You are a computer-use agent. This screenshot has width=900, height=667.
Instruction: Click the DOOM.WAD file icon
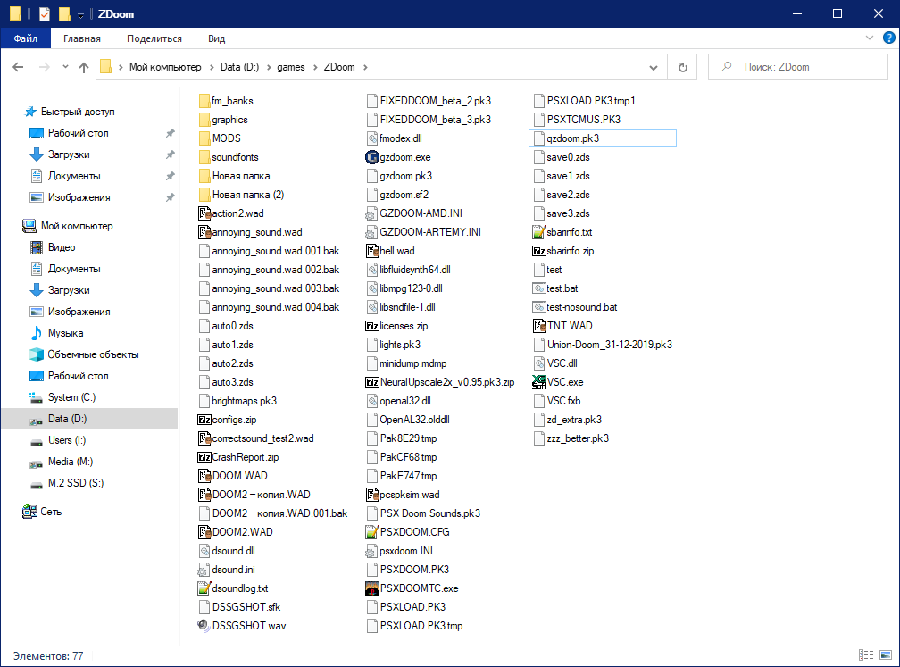tap(204, 476)
